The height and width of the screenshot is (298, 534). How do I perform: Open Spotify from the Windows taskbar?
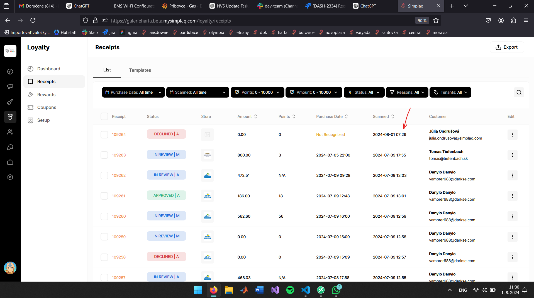click(x=290, y=290)
